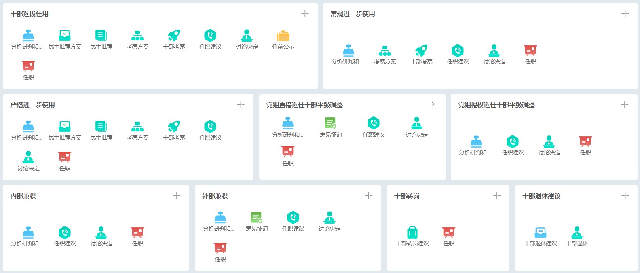Expand 党组直接选任干部平级调整 panel chevron arrow
Image resolution: width=640 pixels, height=273 pixels.
pyautogui.click(x=433, y=104)
